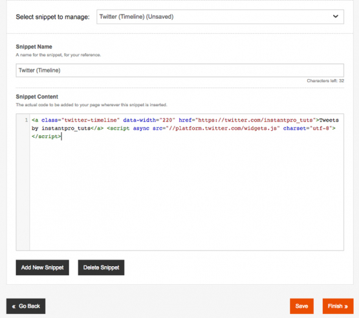Focus the Snippet Name text field
This screenshot has width=359, height=318.
pyautogui.click(x=180, y=71)
